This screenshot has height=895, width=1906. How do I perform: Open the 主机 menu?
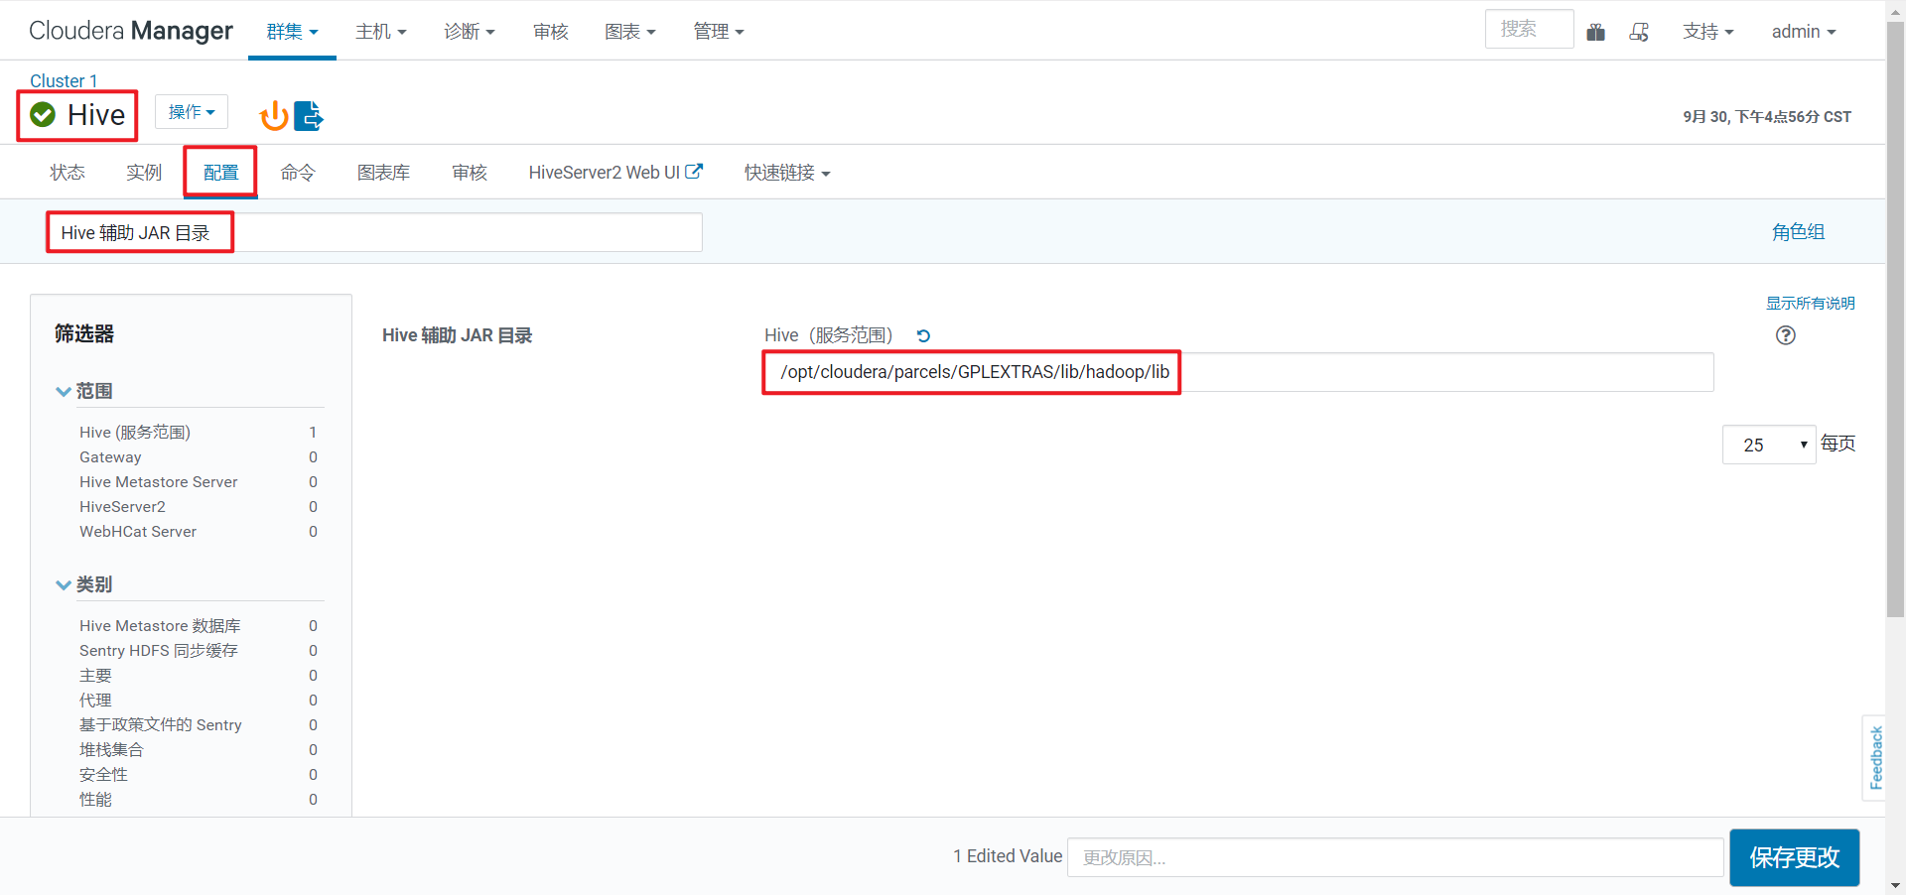coord(381,32)
